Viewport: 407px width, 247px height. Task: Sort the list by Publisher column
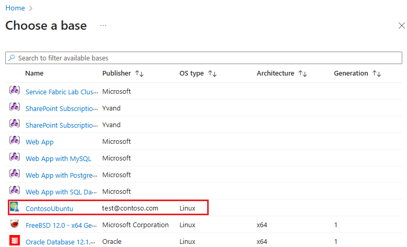[139, 73]
